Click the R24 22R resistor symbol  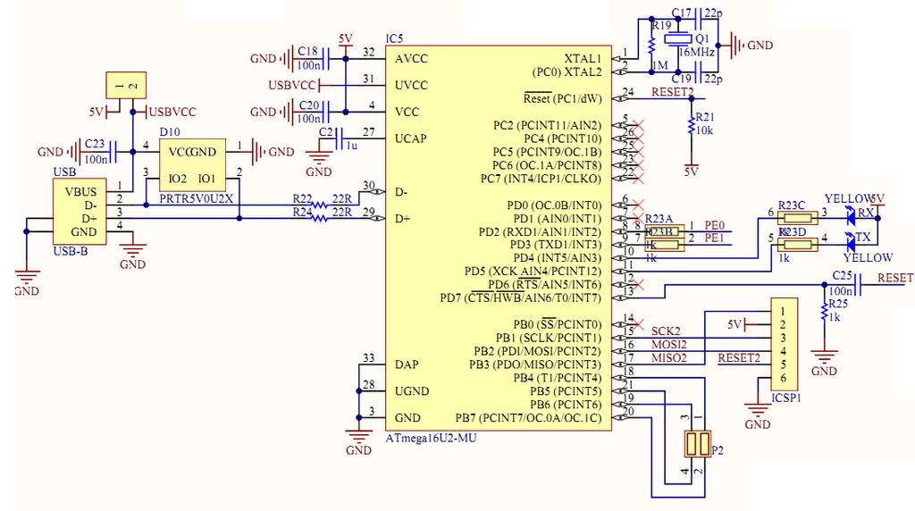coord(319,219)
